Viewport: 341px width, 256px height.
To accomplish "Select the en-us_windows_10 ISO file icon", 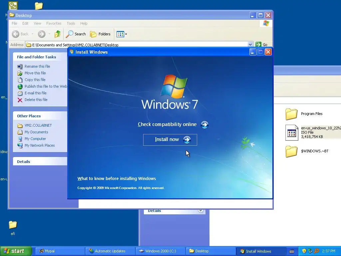I will coord(291,132).
